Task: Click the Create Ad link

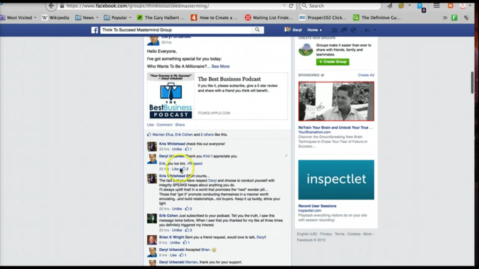Action: [x=366, y=75]
